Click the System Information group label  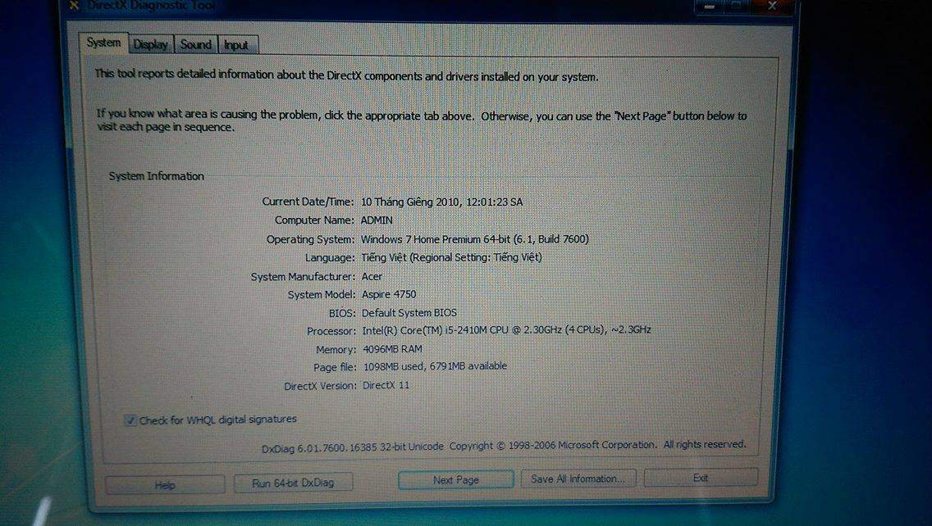pos(157,176)
